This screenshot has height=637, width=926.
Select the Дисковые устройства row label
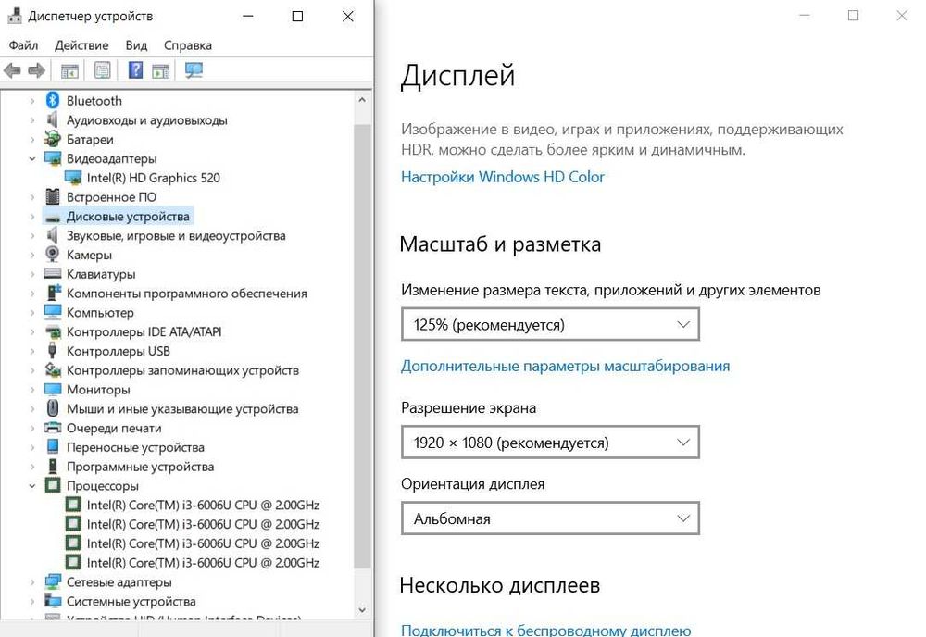pos(128,217)
